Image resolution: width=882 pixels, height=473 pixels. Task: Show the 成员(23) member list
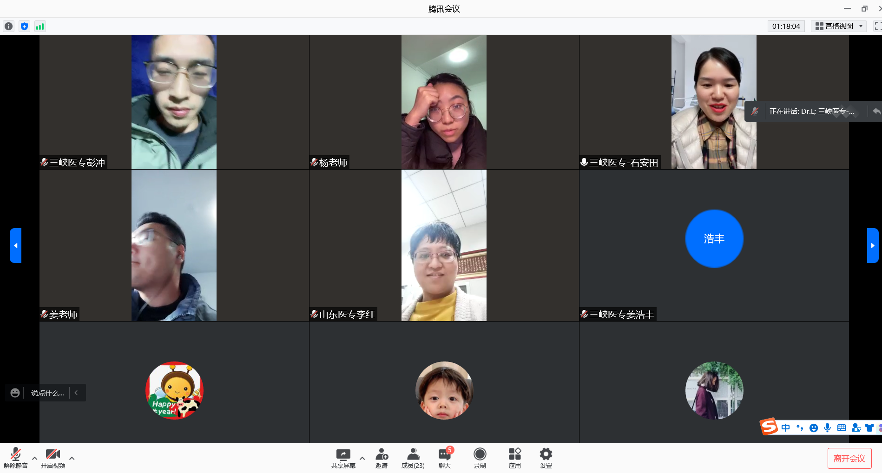413,458
